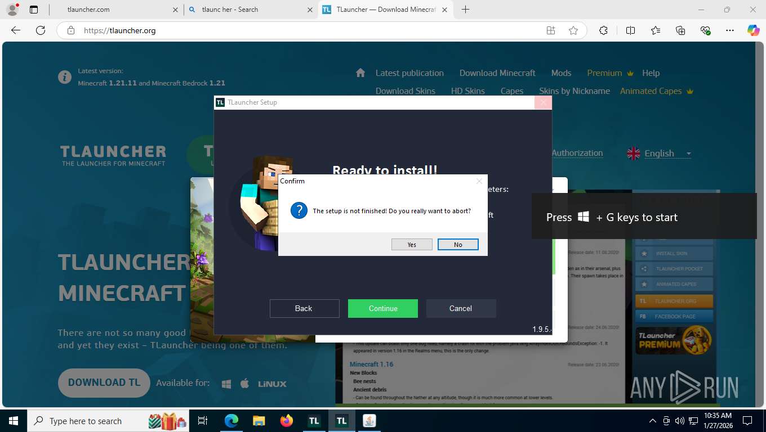
Task: Open the HD Skins link
Action: [x=467, y=91]
